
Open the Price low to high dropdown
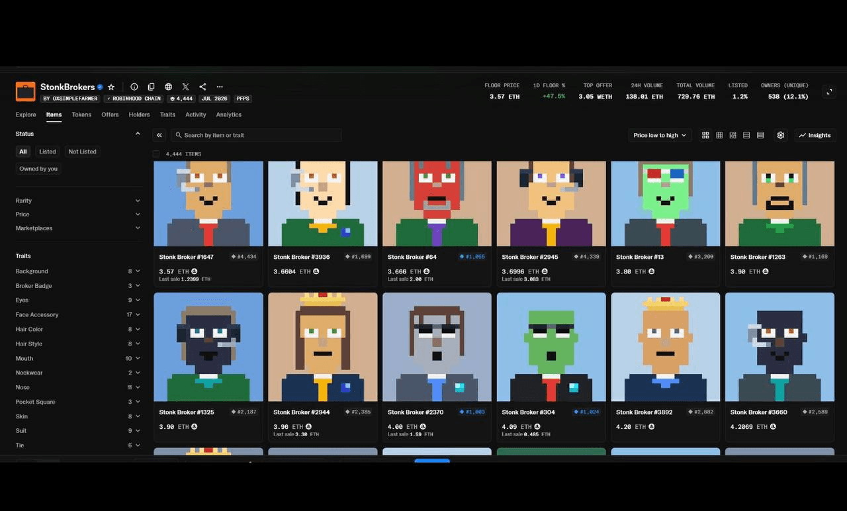click(x=660, y=135)
